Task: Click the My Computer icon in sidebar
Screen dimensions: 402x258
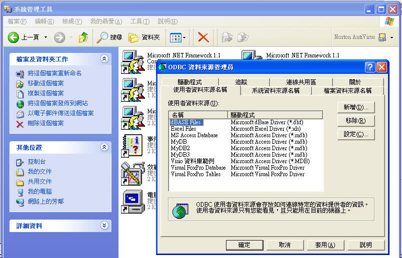Action: pyautogui.click(x=19, y=192)
